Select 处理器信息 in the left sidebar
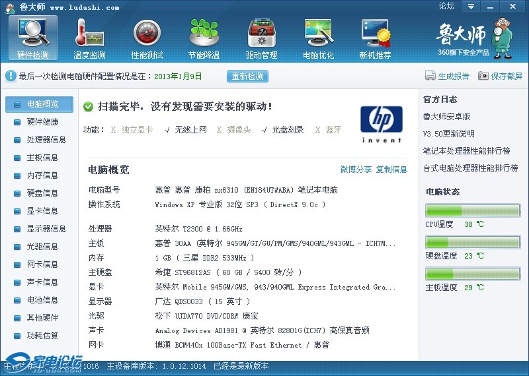Image resolution: width=529 pixels, height=376 pixels. 46,140
